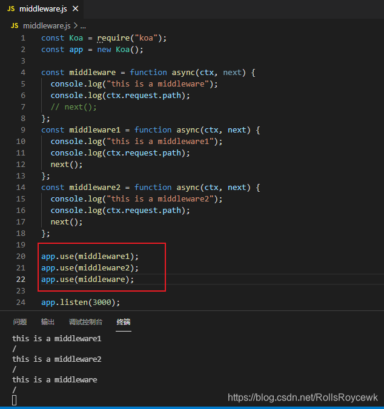This screenshot has width=384, height=409.
Task: Click next(); on line 17
Action: (67, 222)
